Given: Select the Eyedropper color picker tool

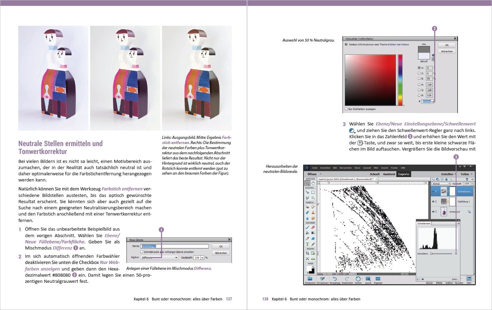Looking at the screenshot, I should point(307,239).
